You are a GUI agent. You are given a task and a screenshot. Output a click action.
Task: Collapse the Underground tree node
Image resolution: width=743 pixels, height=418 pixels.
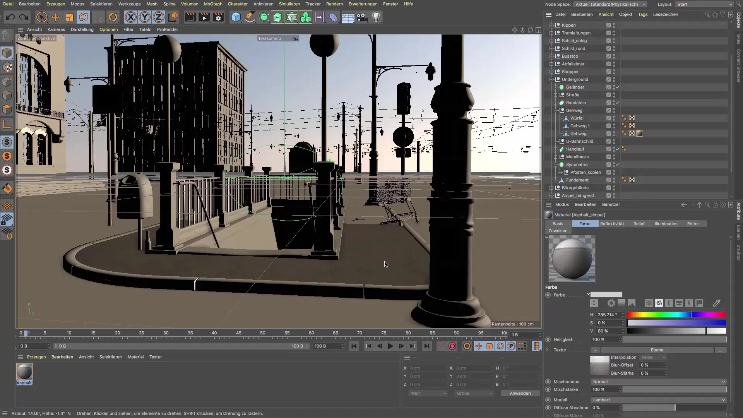point(551,79)
